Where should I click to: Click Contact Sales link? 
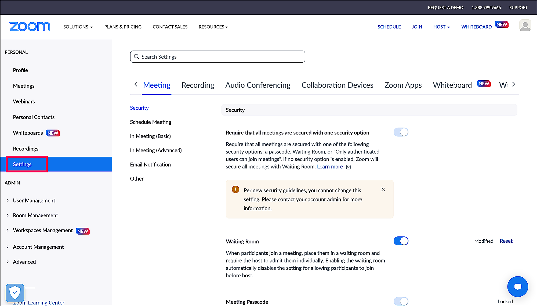pyautogui.click(x=170, y=27)
